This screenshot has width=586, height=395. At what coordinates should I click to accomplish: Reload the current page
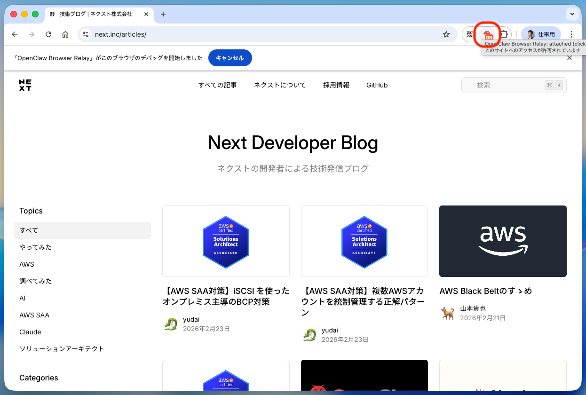click(x=48, y=34)
